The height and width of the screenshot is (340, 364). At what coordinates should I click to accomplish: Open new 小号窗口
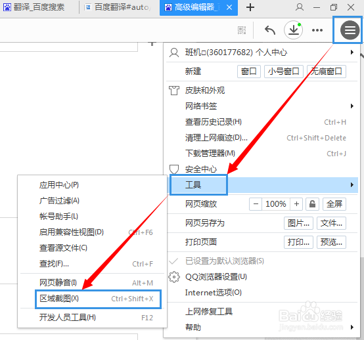[284, 72]
